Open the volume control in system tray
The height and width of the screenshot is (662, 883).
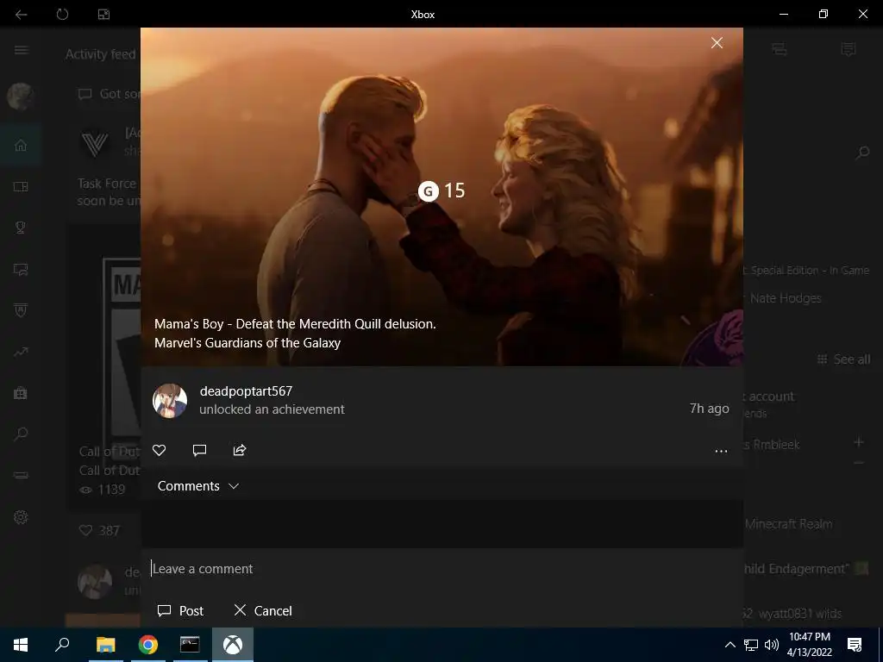click(772, 645)
